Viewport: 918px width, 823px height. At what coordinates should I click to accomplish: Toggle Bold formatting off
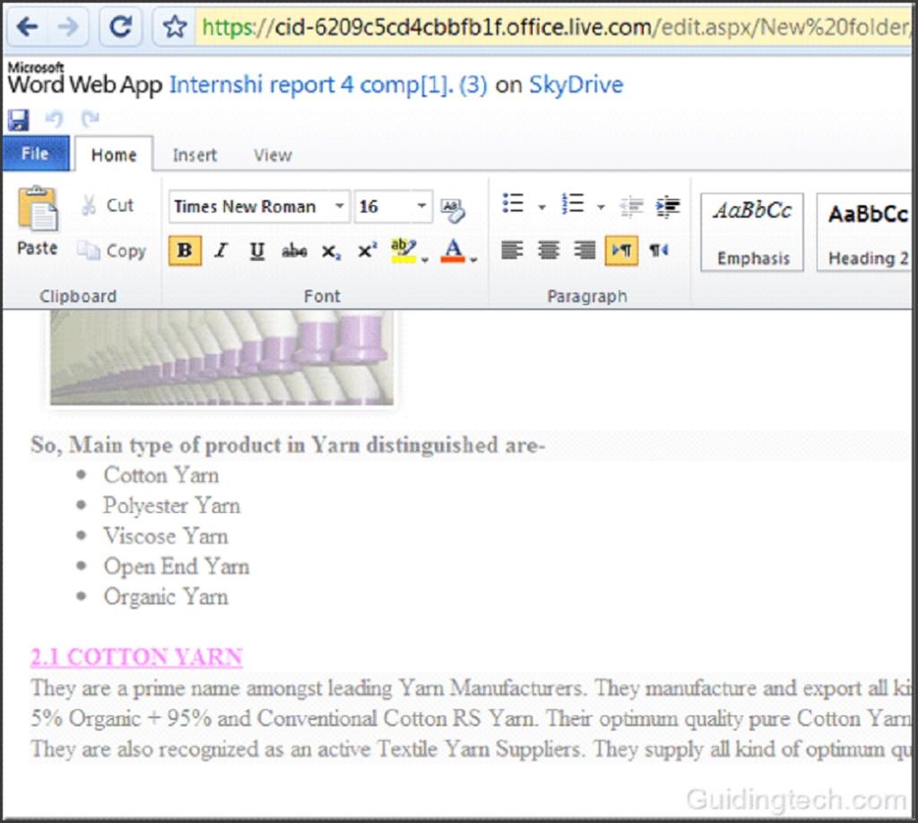point(185,250)
